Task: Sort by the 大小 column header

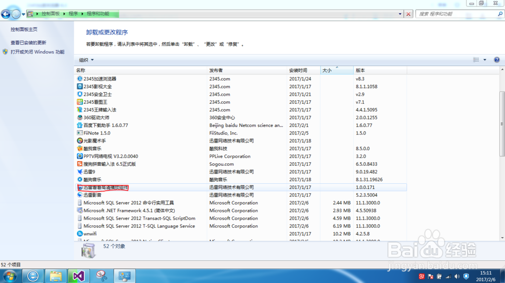Action: point(337,70)
